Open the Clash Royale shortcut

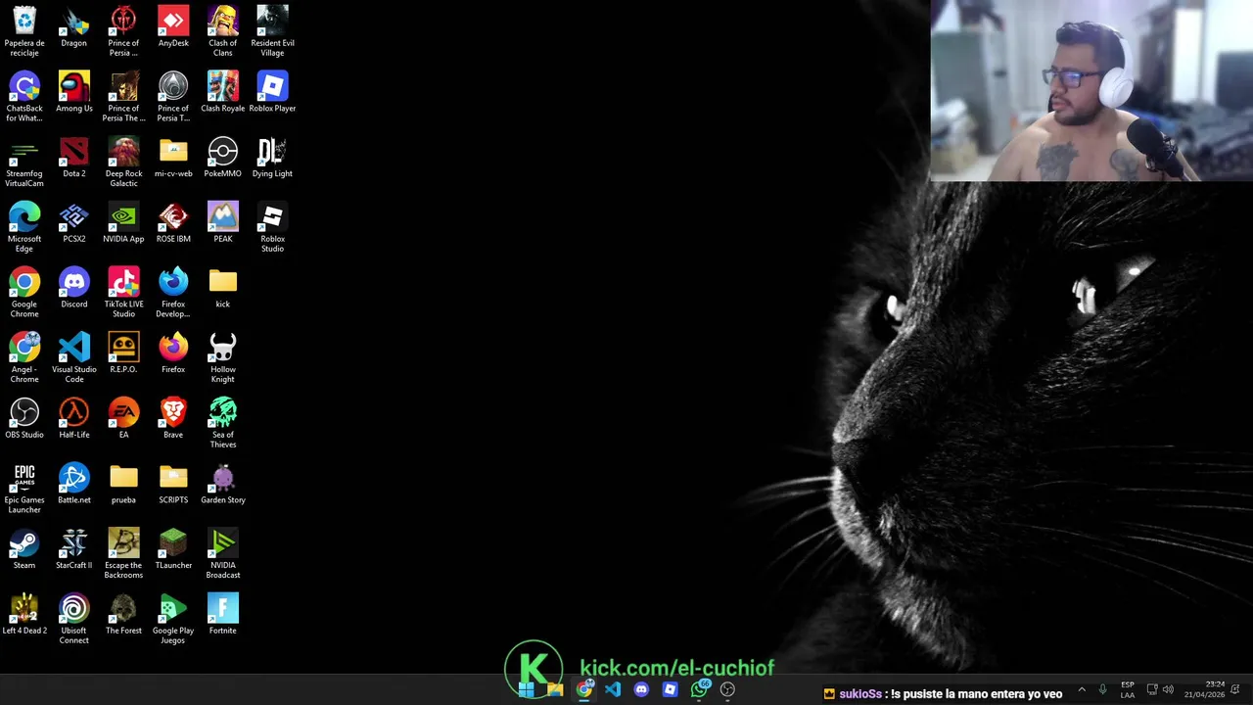tap(223, 92)
